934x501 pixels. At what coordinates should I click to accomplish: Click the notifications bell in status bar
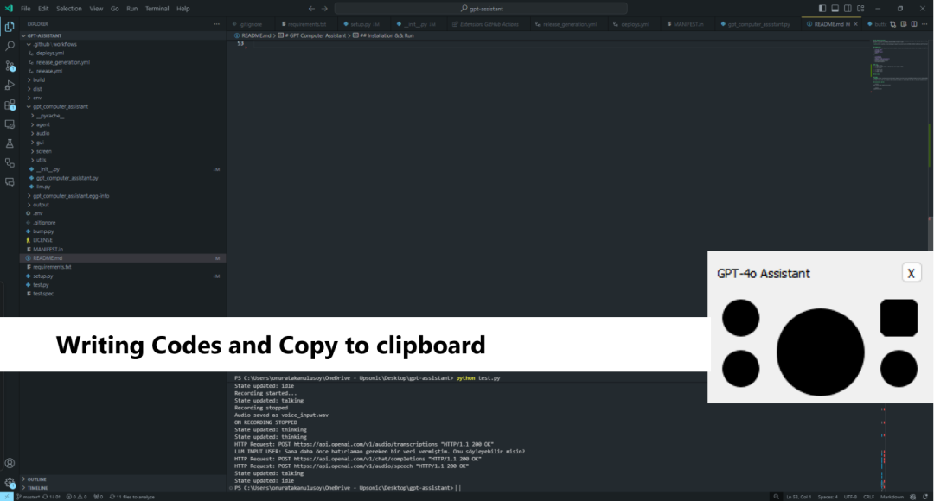click(925, 497)
